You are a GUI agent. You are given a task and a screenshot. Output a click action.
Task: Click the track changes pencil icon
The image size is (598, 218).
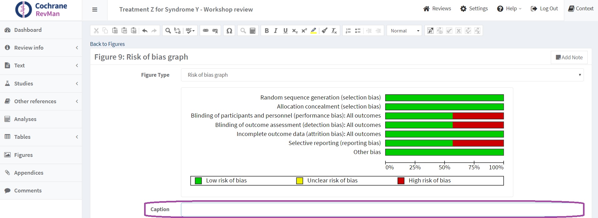coord(430,31)
